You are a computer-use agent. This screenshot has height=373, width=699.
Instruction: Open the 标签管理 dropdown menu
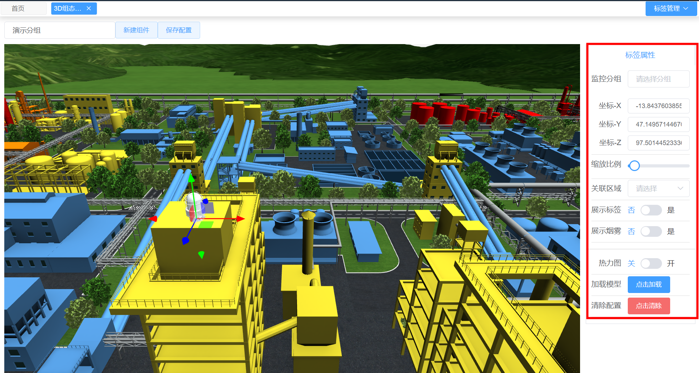tap(671, 9)
